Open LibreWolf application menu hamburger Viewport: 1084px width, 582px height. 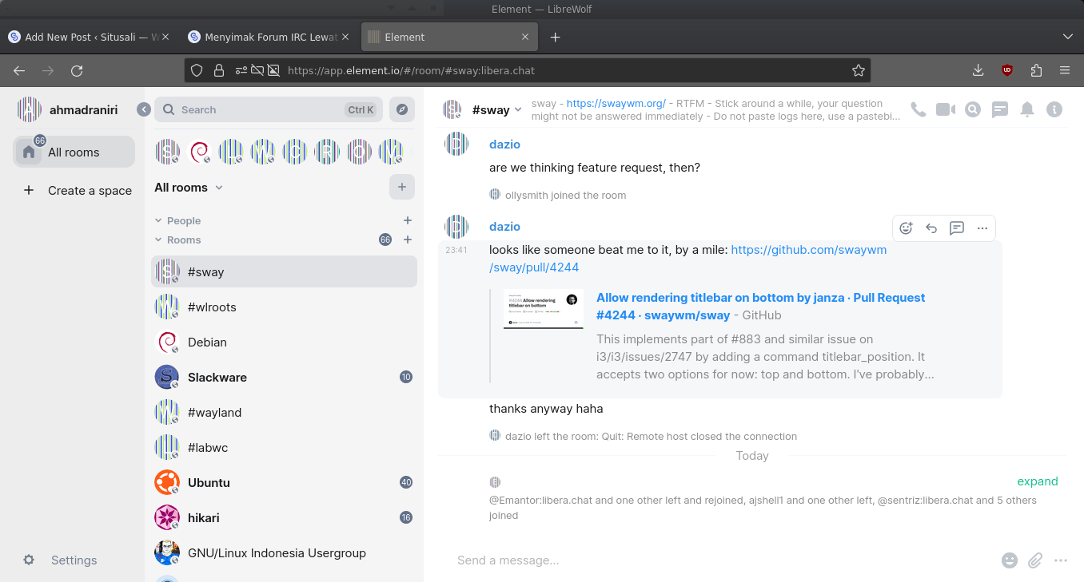[x=1065, y=70]
